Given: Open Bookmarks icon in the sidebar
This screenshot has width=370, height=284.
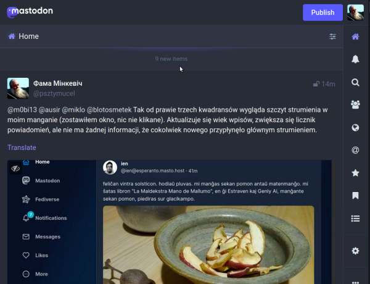Looking at the screenshot, I should point(355,196).
